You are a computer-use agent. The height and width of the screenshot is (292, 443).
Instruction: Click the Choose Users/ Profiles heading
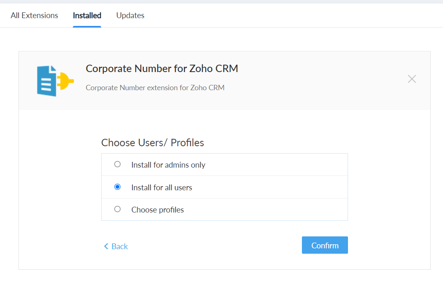point(153,143)
